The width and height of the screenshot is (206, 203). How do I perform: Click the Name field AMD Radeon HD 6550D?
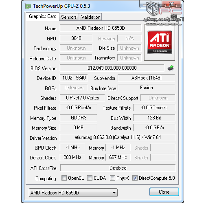(101, 28)
